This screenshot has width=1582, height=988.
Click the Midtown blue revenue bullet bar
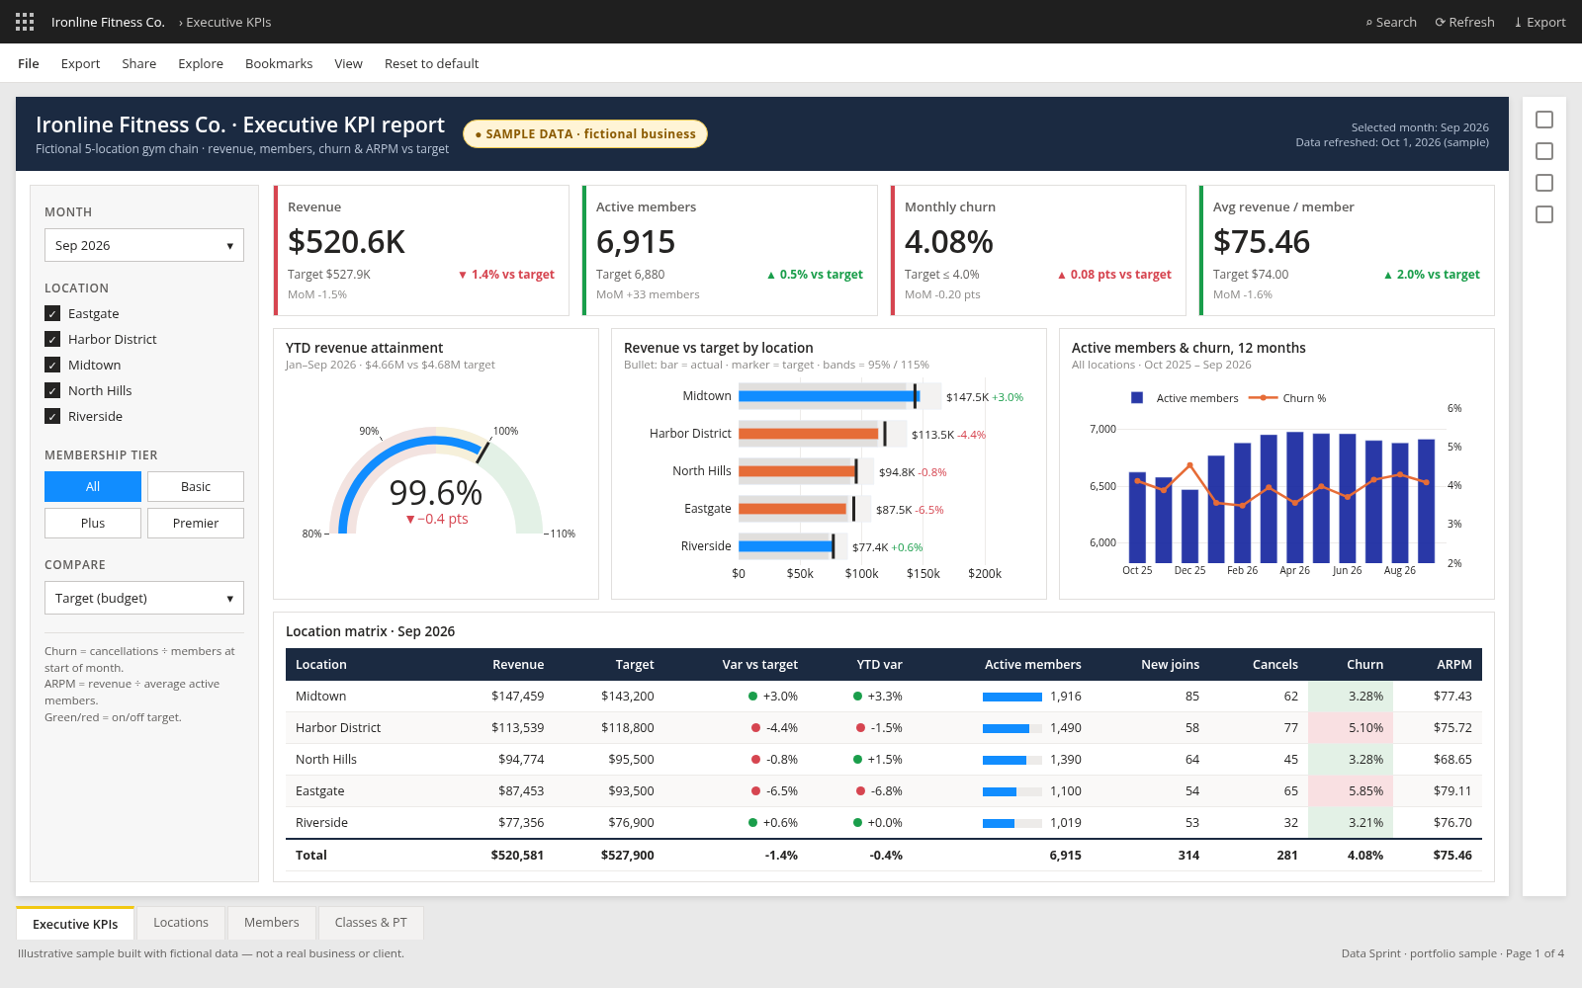(x=830, y=396)
